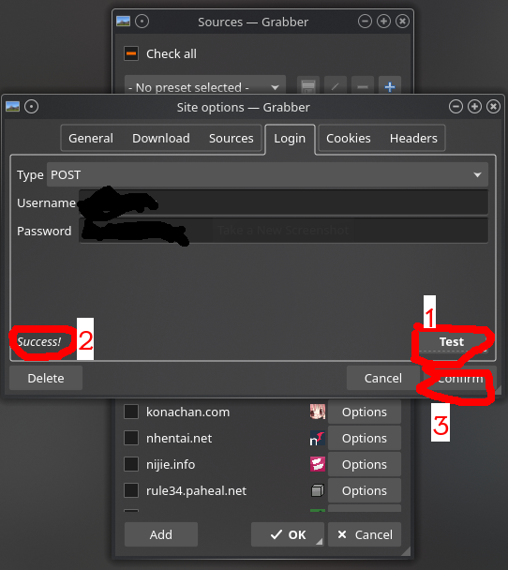Image resolution: width=508 pixels, height=570 pixels.
Task: Click the blue plus add-preset icon
Action: [x=390, y=86]
